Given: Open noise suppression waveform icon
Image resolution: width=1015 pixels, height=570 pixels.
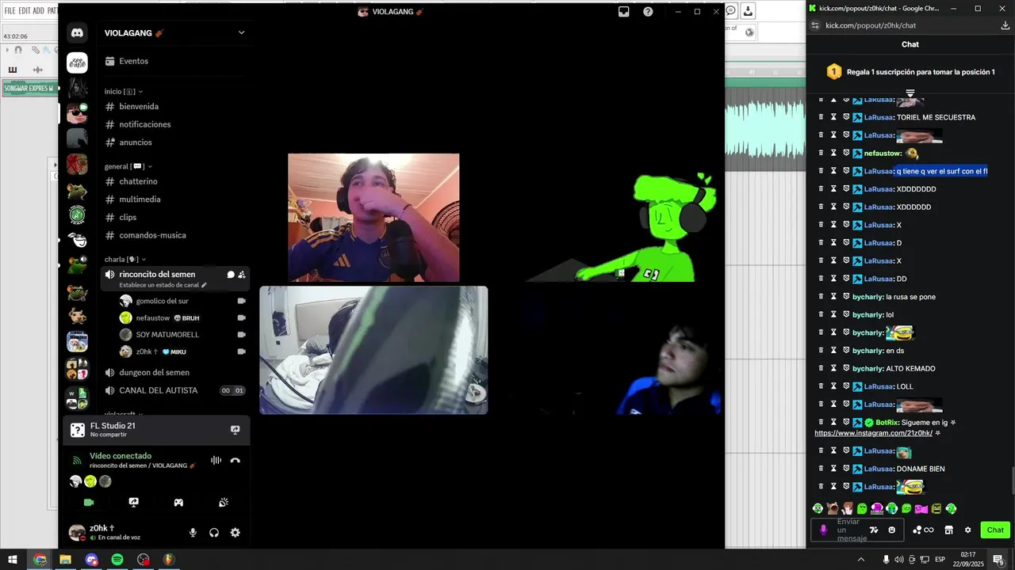Looking at the screenshot, I should 216,460.
